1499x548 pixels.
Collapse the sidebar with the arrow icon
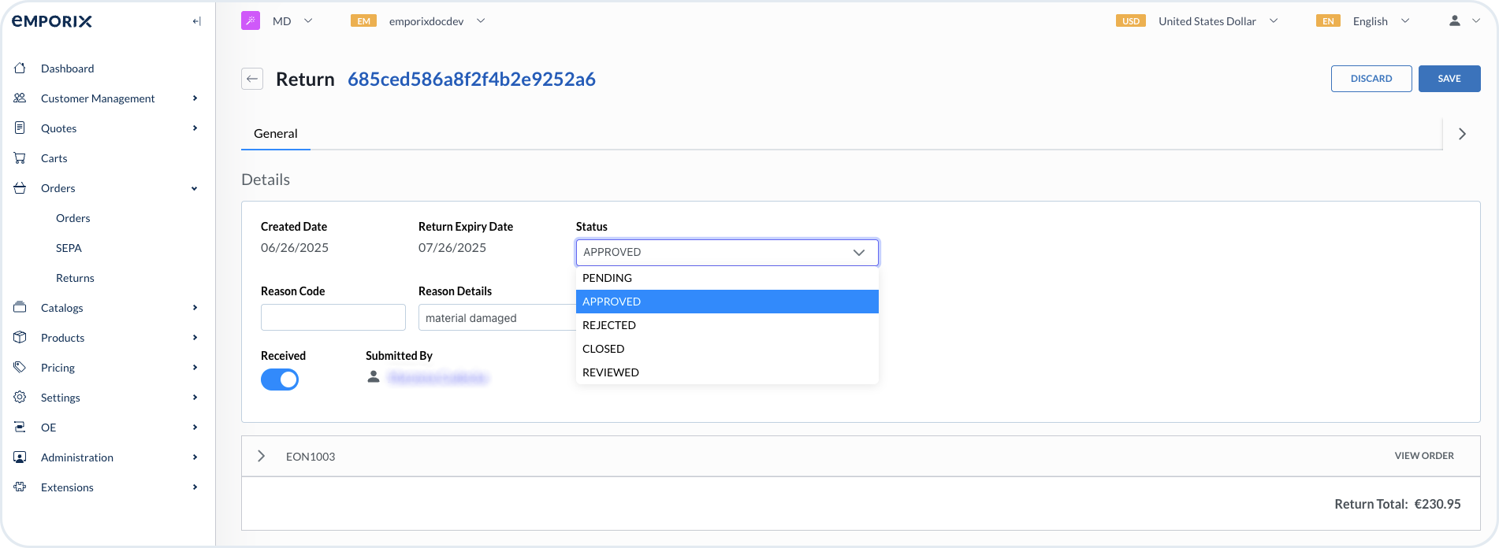[197, 21]
